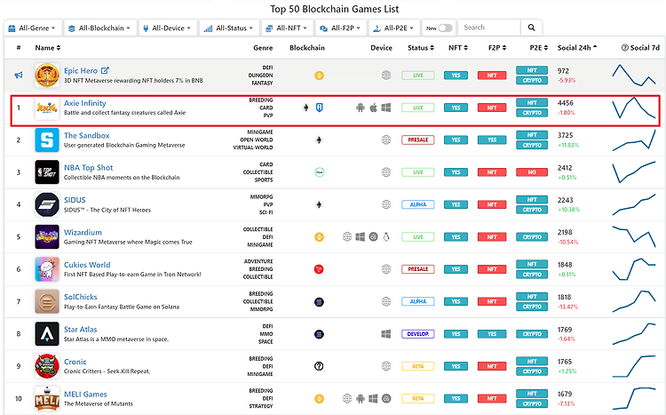Viewport: 666px width, 415px height.
Task: Open the All-P2E filter dropdown
Action: pos(393,28)
